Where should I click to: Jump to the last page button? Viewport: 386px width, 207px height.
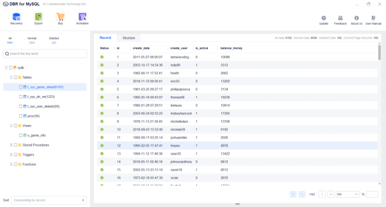coord(331,194)
